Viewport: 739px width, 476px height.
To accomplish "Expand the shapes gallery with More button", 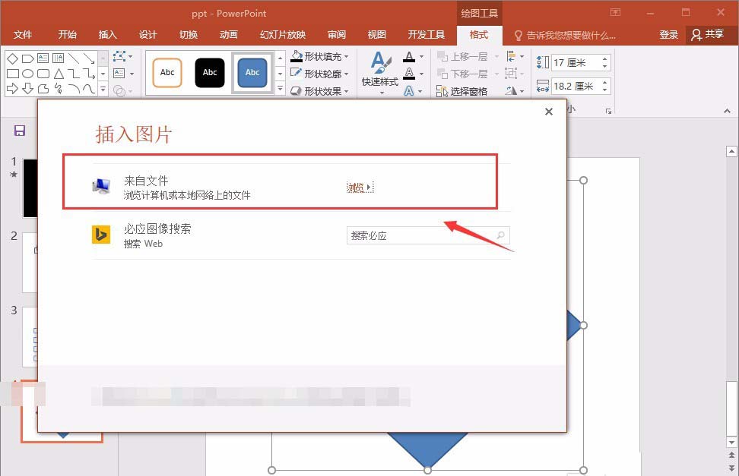I will pos(102,90).
